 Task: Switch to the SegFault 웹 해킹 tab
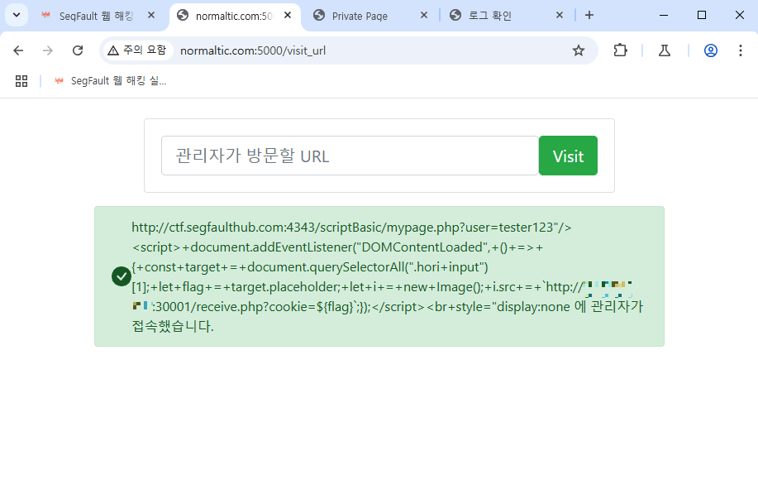[96, 16]
